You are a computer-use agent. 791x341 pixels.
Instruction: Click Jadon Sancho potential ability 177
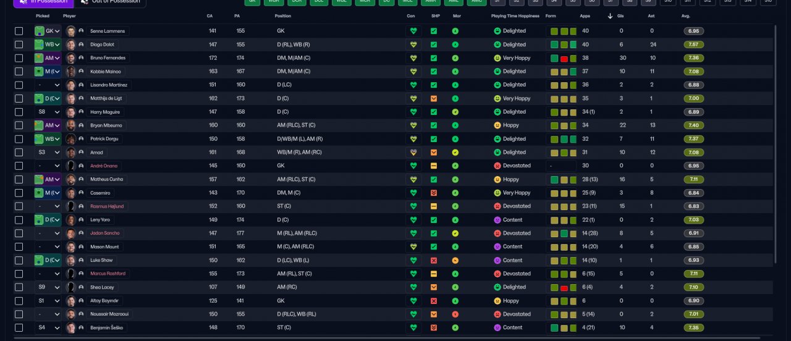(239, 233)
